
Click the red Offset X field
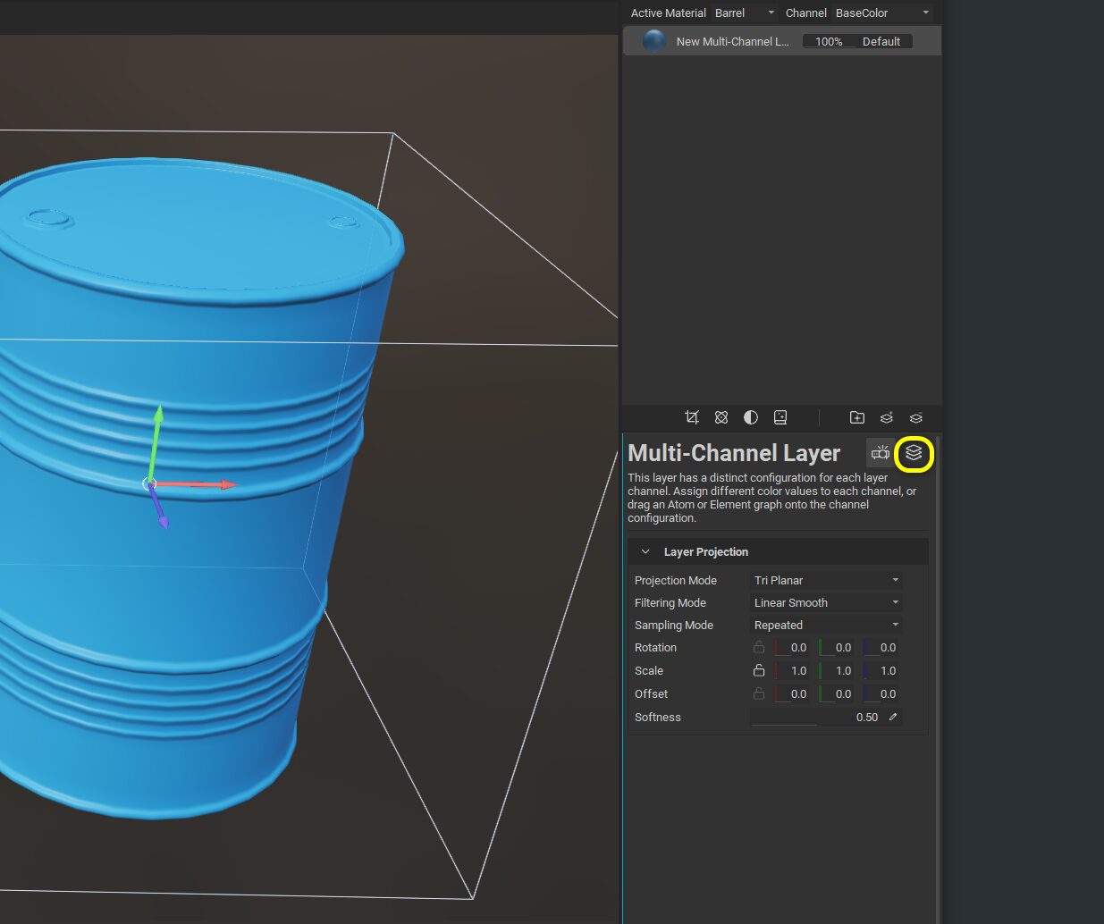[792, 693]
